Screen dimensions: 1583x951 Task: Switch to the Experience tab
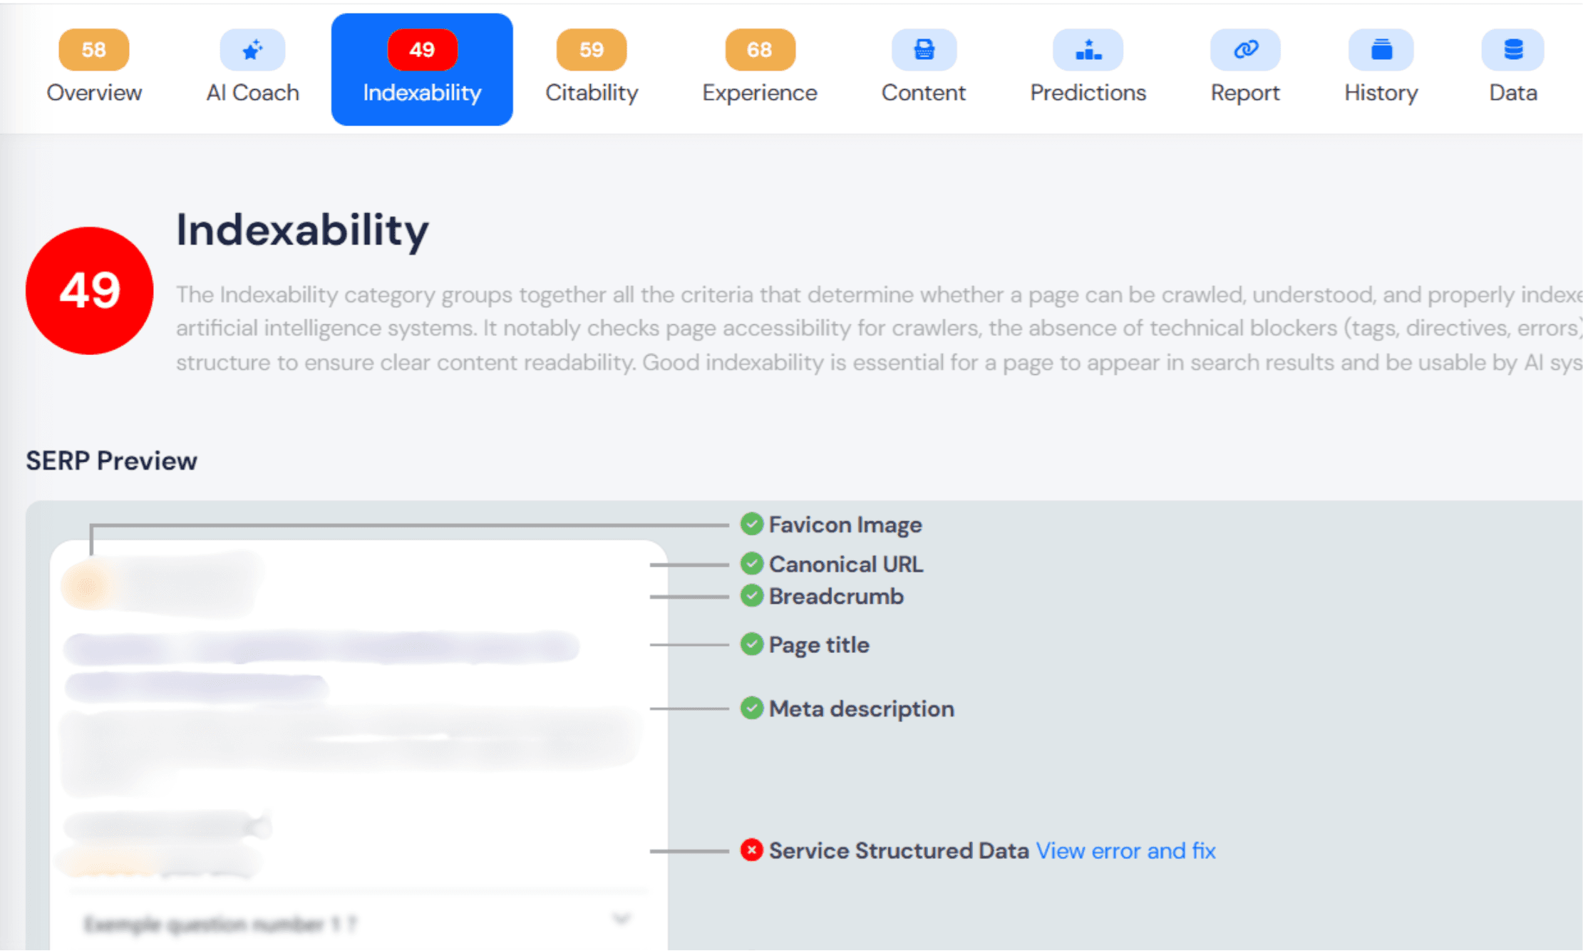pyautogui.click(x=759, y=69)
